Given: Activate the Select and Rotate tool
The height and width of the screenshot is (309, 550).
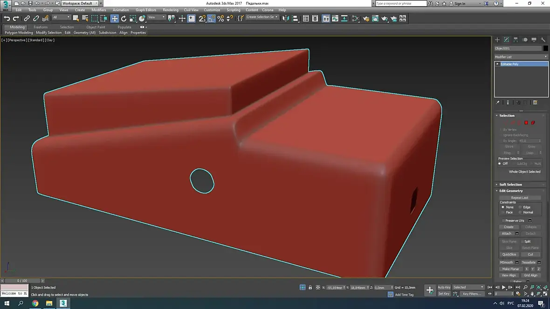Looking at the screenshot, I should coord(124,19).
